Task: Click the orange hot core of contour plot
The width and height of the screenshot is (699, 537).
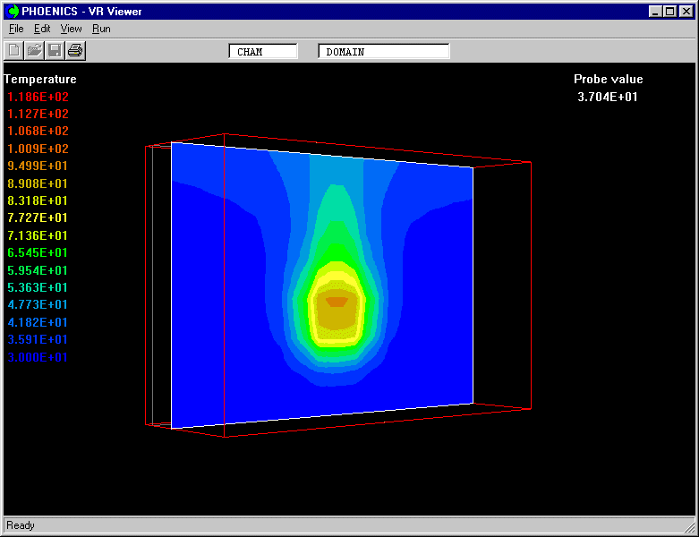Action: [x=337, y=302]
